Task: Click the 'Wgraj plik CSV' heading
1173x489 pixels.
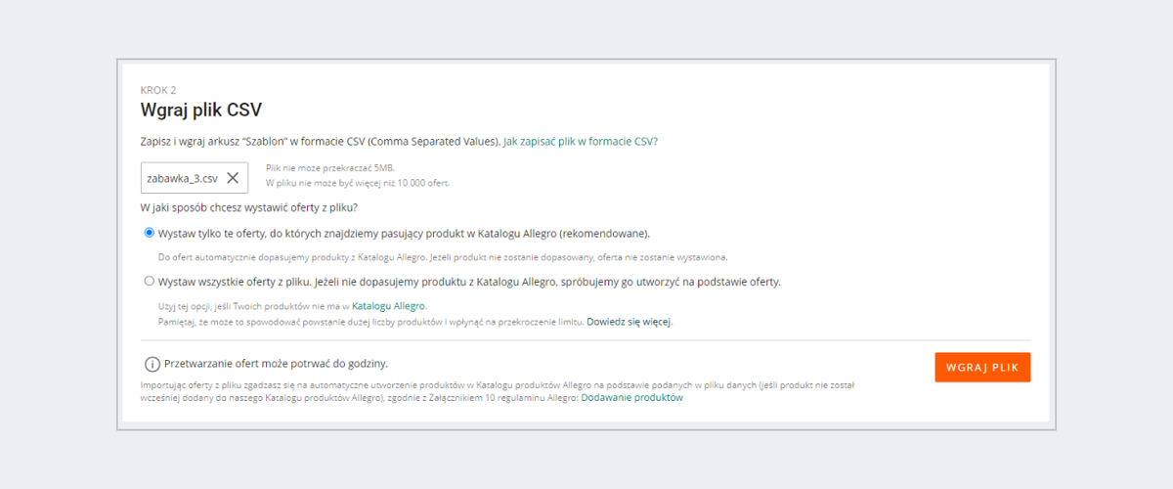Action: tap(201, 111)
